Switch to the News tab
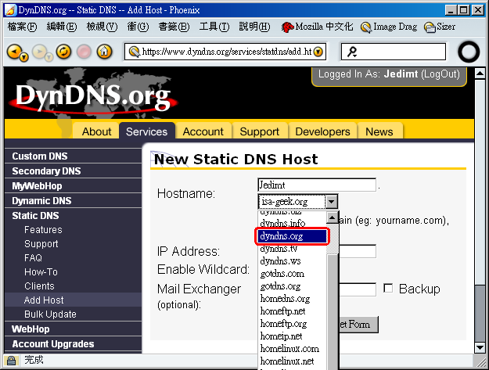 click(x=379, y=131)
